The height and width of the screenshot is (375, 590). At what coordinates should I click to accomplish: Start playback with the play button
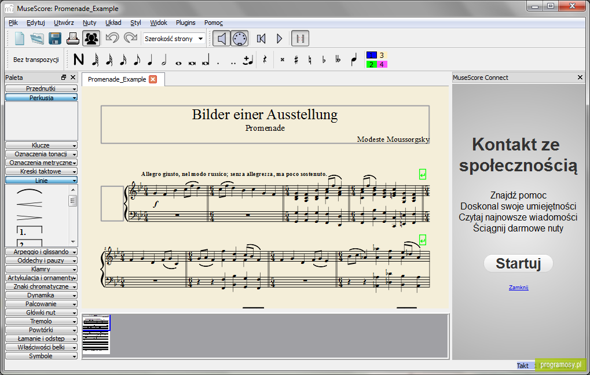tap(279, 38)
